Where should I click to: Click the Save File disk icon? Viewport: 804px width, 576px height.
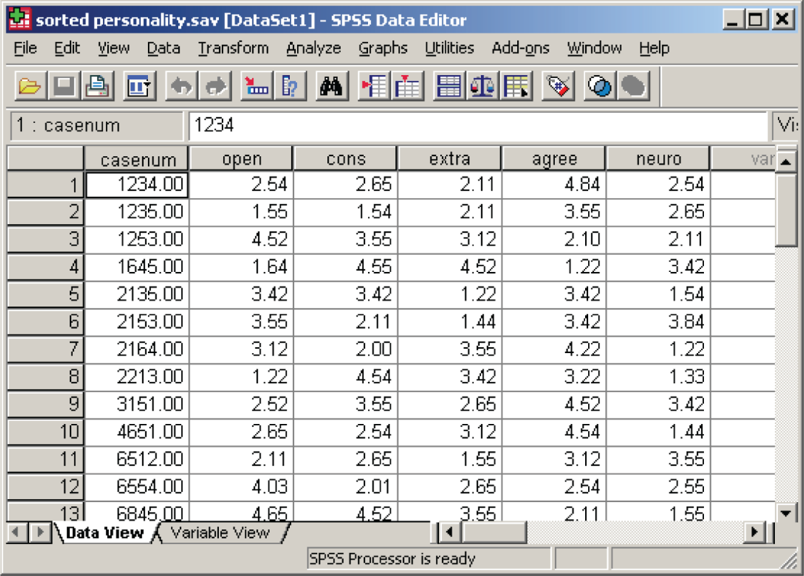63,86
